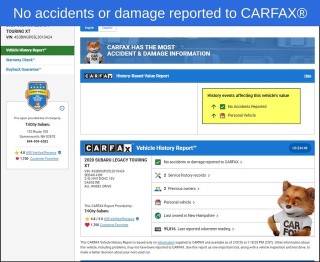
Task: Click the CARFAX logo in Vehicle History Report header
Action: (108, 148)
